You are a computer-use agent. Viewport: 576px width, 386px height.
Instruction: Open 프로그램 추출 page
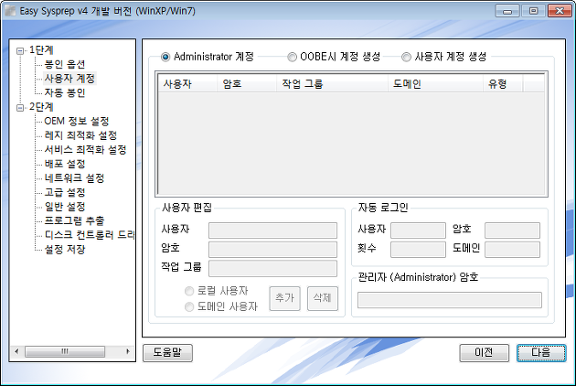(x=74, y=221)
